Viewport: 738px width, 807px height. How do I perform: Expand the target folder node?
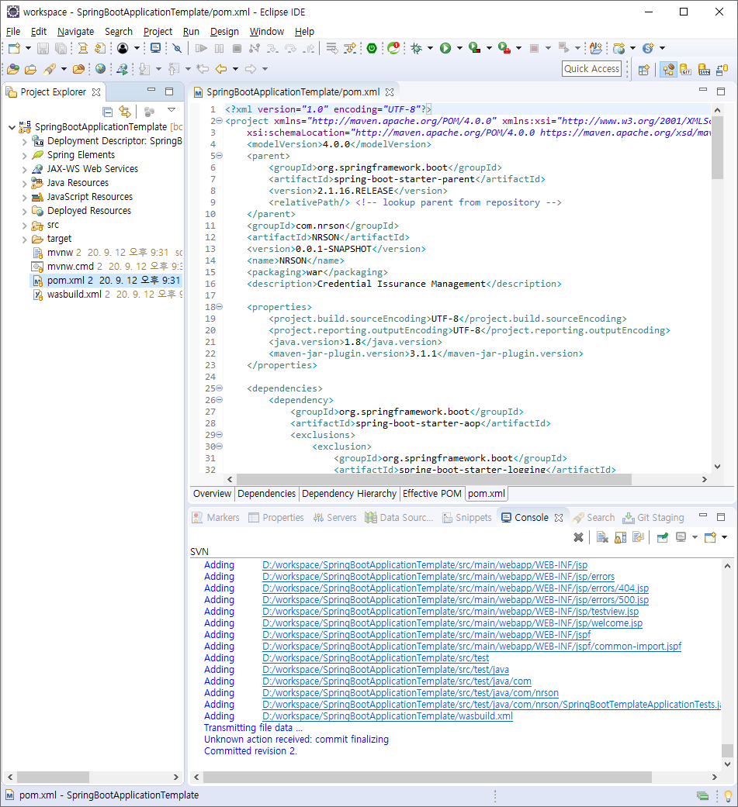pos(24,240)
